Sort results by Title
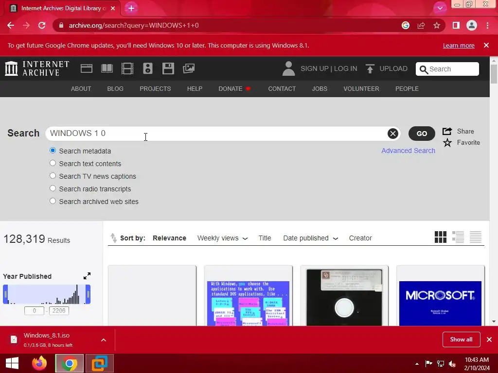498x373 pixels. [x=265, y=238]
